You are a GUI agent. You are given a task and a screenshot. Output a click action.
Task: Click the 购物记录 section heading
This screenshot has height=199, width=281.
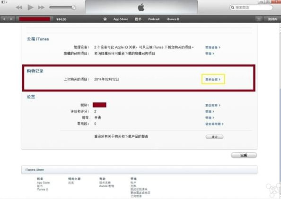[x=35, y=71]
